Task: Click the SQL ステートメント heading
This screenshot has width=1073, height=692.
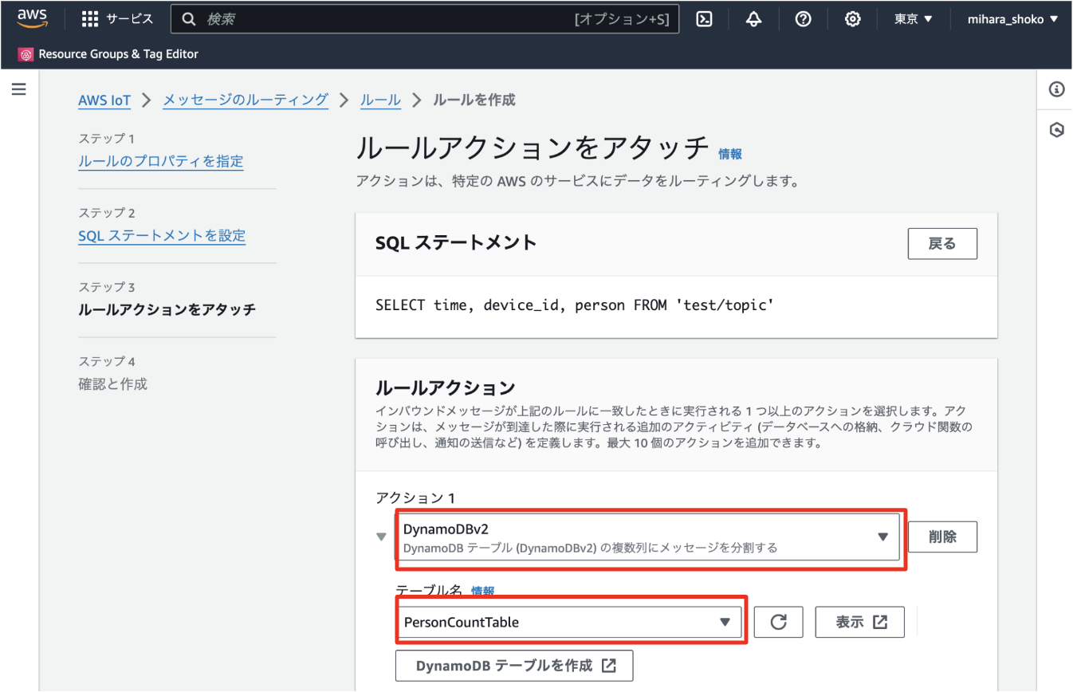Action: point(456,242)
